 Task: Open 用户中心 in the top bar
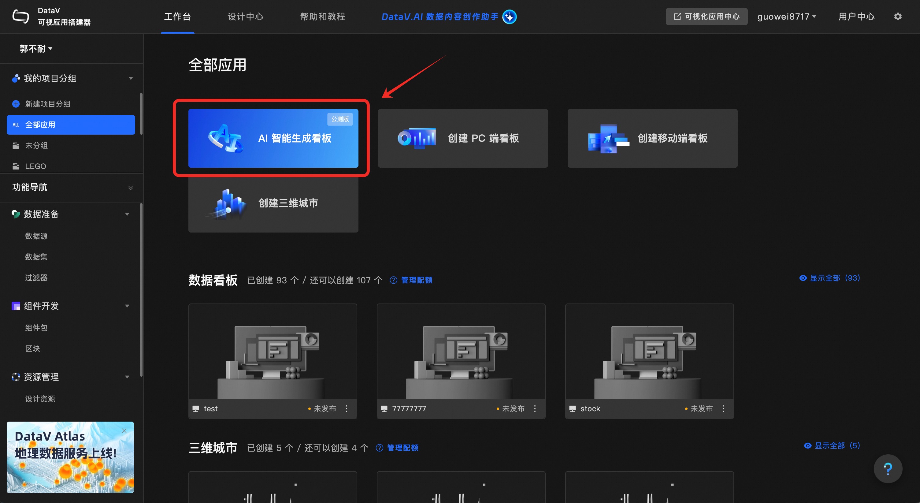point(856,17)
